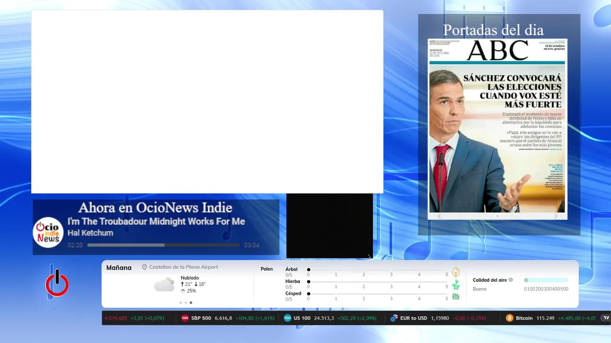Viewport: 611px width, 343px height.
Task: Click the EUR to USD ticker name
Action: coord(413,318)
